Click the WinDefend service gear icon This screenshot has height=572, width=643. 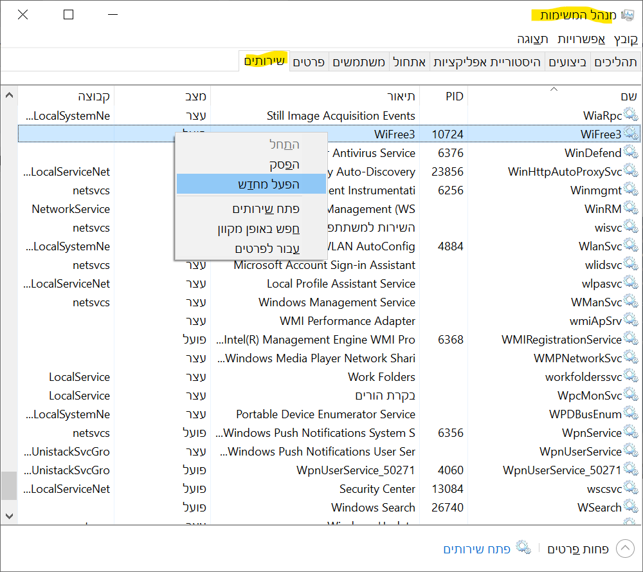click(x=630, y=153)
